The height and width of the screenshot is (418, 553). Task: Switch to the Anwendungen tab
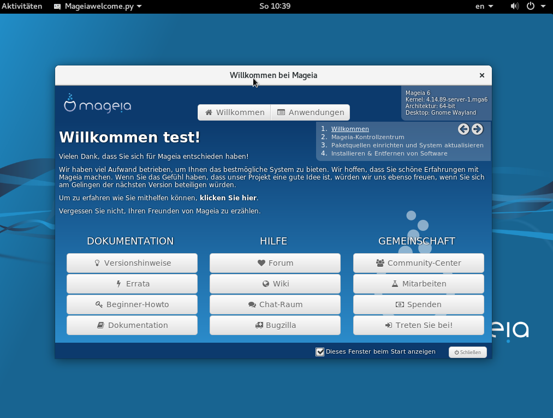click(x=311, y=112)
